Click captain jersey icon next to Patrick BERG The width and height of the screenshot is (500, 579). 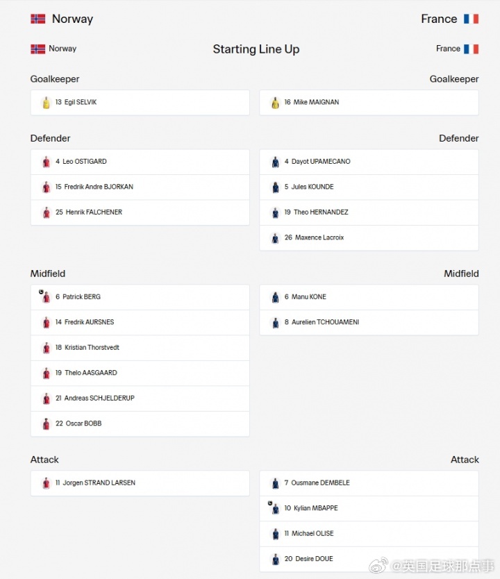coord(45,296)
